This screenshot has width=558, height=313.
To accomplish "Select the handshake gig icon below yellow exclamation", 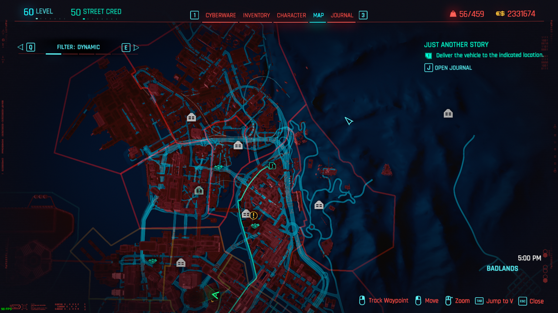I will coord(255,226).
